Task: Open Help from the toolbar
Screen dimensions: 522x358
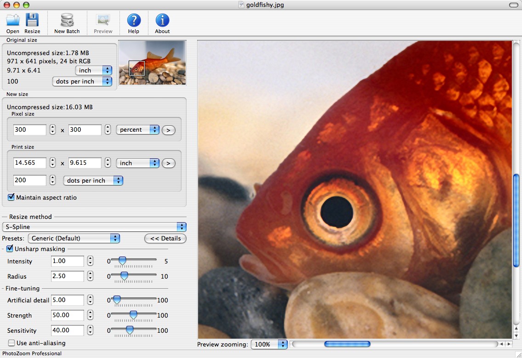Action: [134, 21]
